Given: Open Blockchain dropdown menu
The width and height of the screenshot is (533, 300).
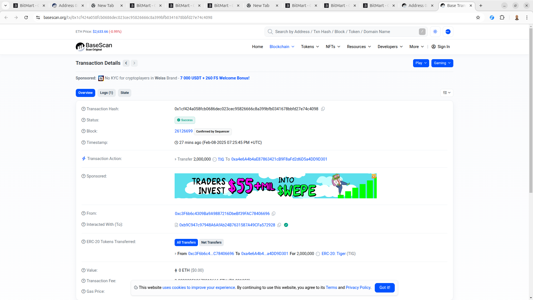Looking at the screenshot, I should coord(282,47).
